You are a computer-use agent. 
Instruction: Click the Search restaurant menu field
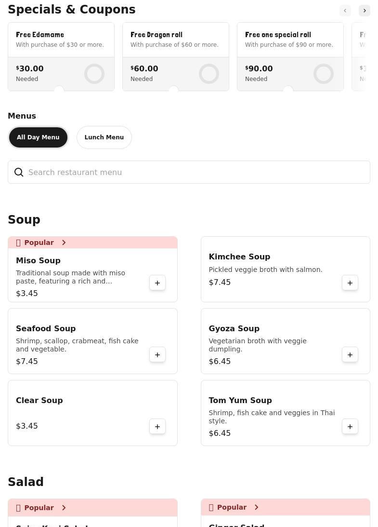pyautogui.click(x=193, y=173)
